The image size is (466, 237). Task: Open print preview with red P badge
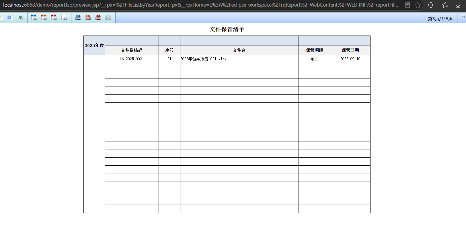(x=54, y=18)
